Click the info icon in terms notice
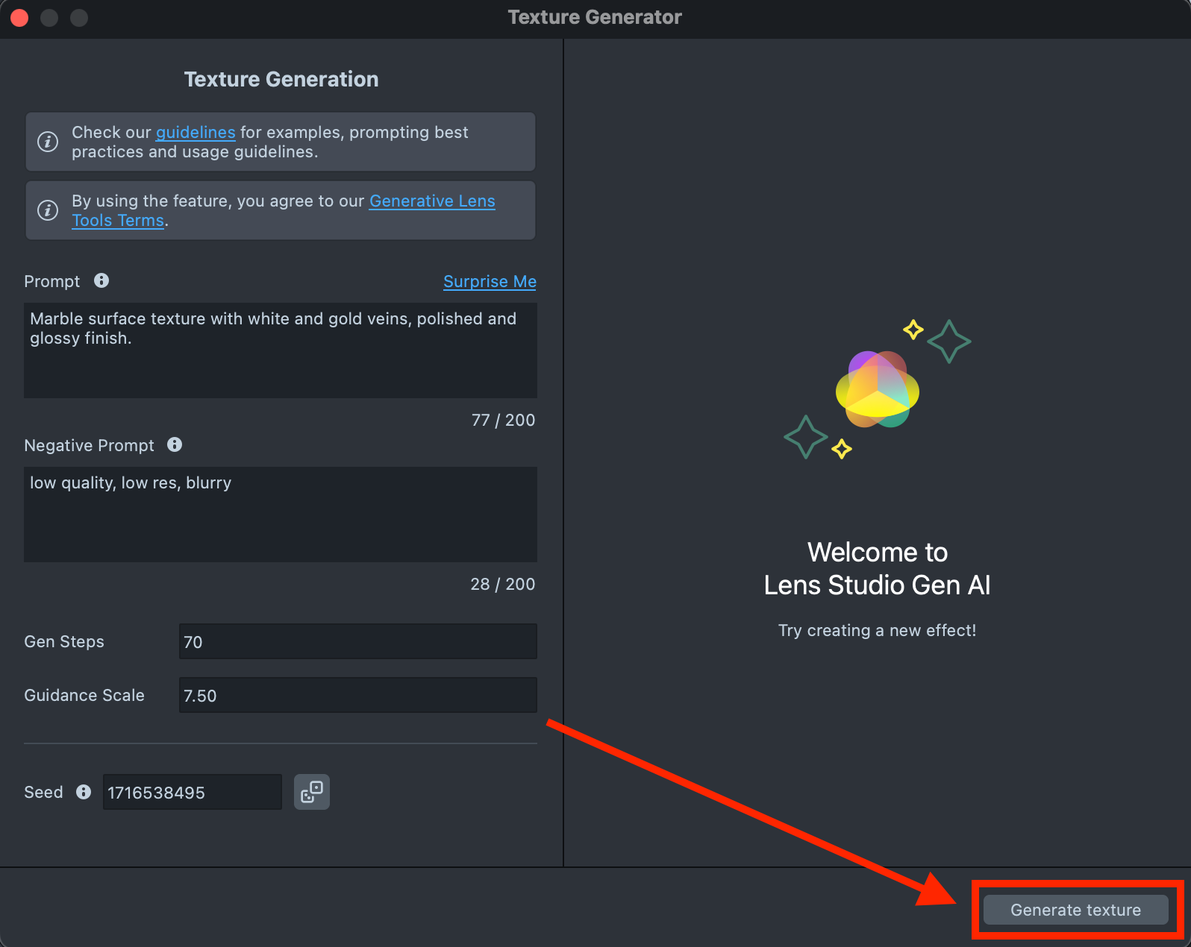The height and width of the screenshot is (947, 1191). pos(48,210)
